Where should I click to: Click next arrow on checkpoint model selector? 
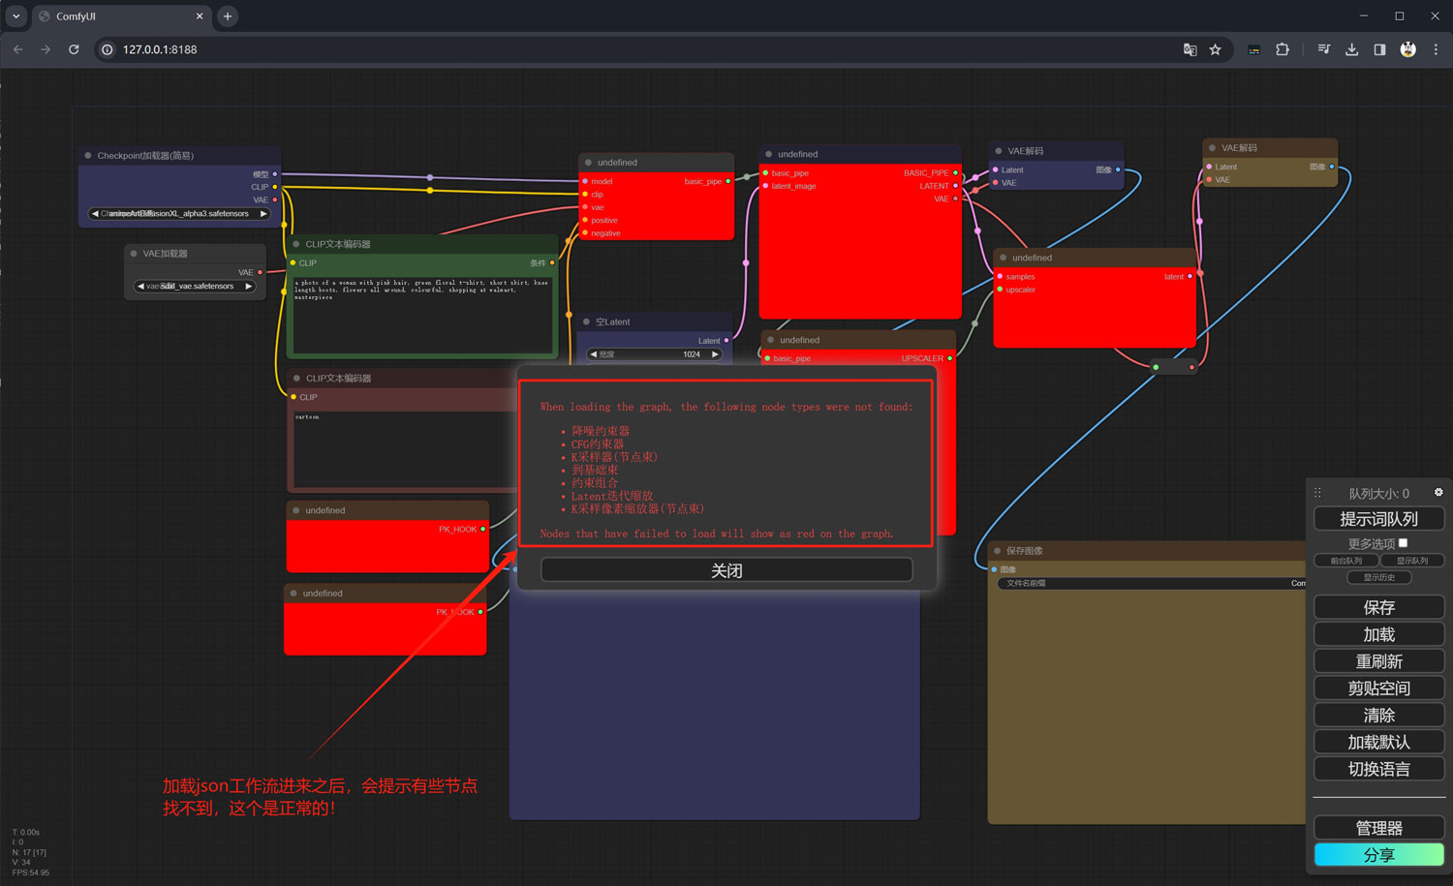point(263,214)
